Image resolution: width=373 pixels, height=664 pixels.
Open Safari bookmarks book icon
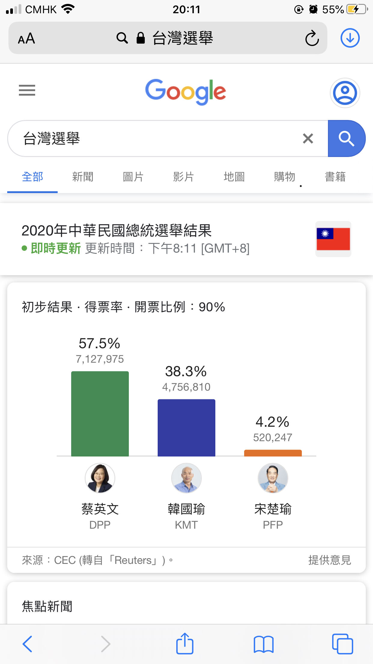(263, 644)
